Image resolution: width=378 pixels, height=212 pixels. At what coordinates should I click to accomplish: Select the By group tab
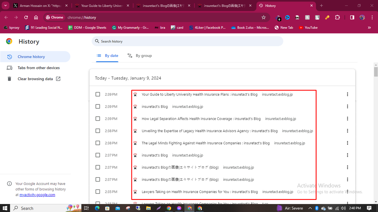(x=140, y=55)
